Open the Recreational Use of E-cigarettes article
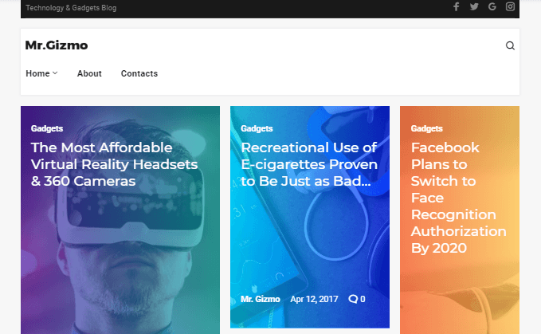The width and height of the screenshot is (541, 334). (x=309, y=164)
